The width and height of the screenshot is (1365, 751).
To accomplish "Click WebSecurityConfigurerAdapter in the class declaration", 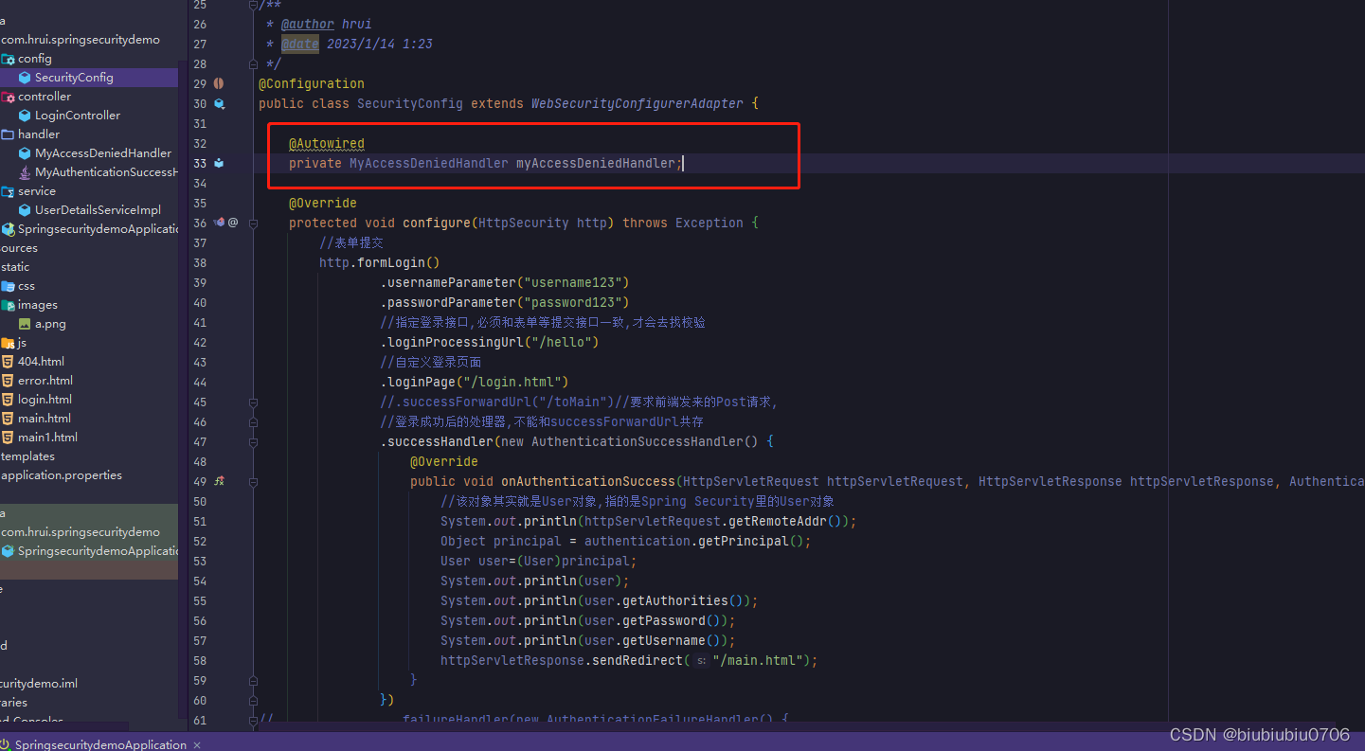I will pyautogui.click(x=638, y=103).
